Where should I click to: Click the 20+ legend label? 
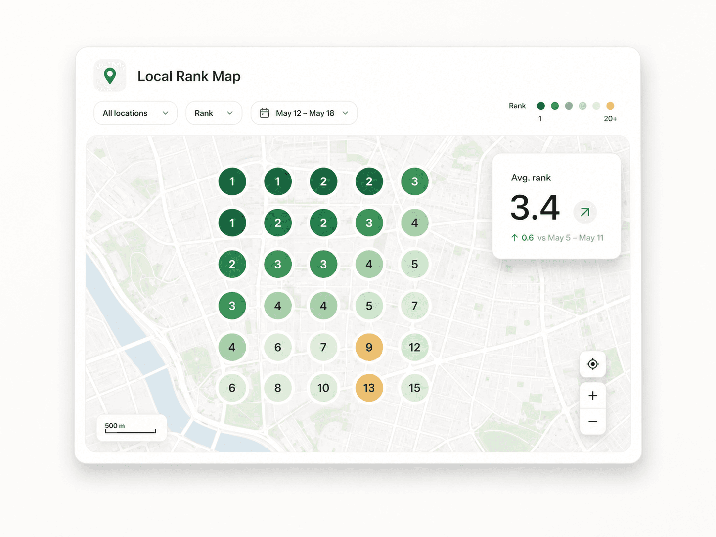610,119
